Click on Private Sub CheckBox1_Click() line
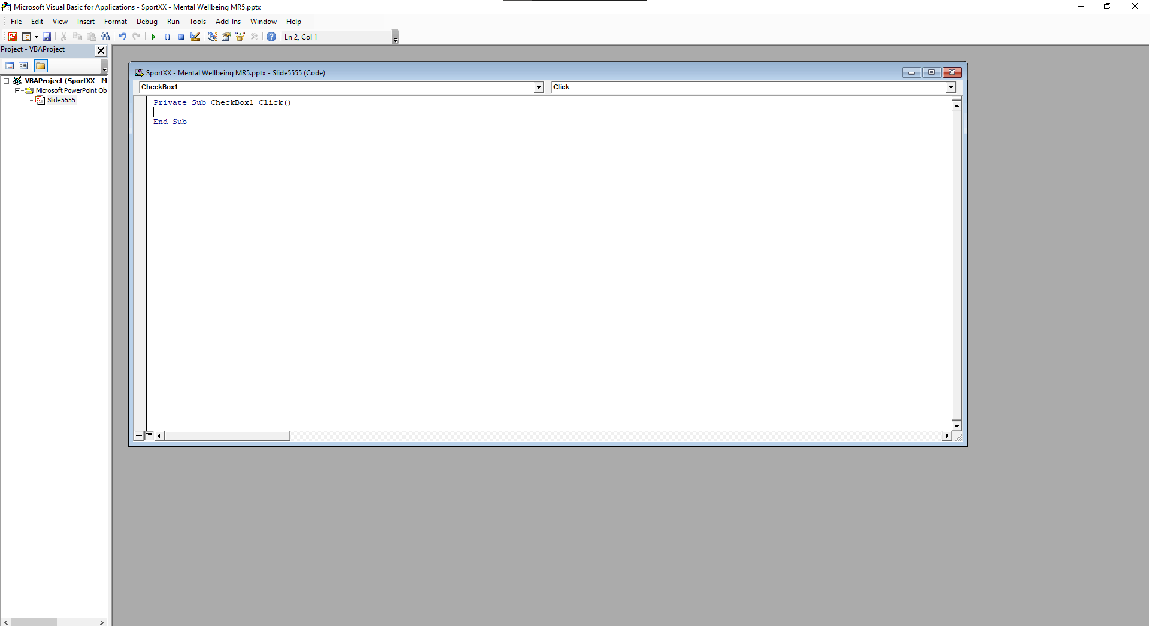 click(x=222, y=102)
